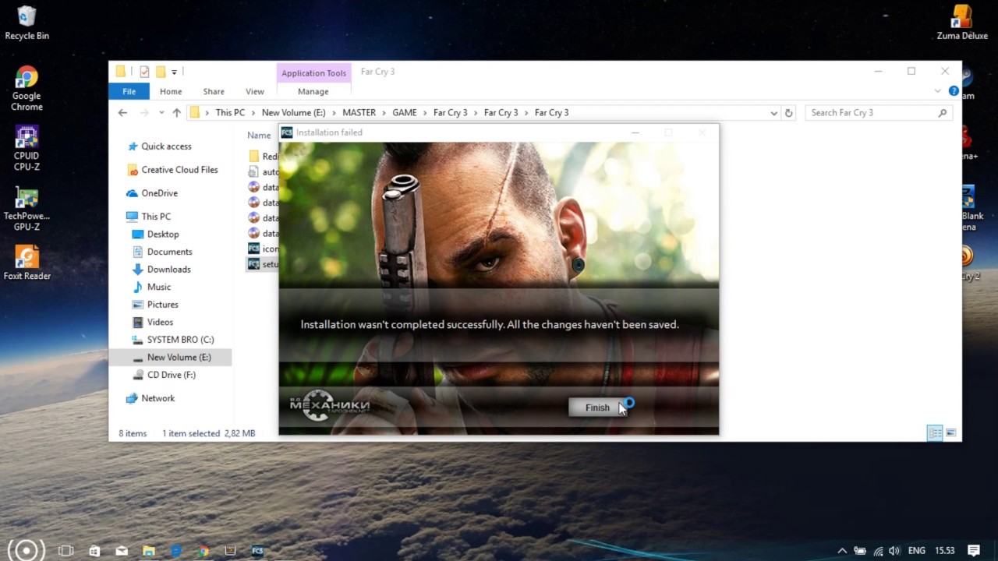Switch to the details view layout
This screenshot has width=998, height=561.
coord(935,433)
